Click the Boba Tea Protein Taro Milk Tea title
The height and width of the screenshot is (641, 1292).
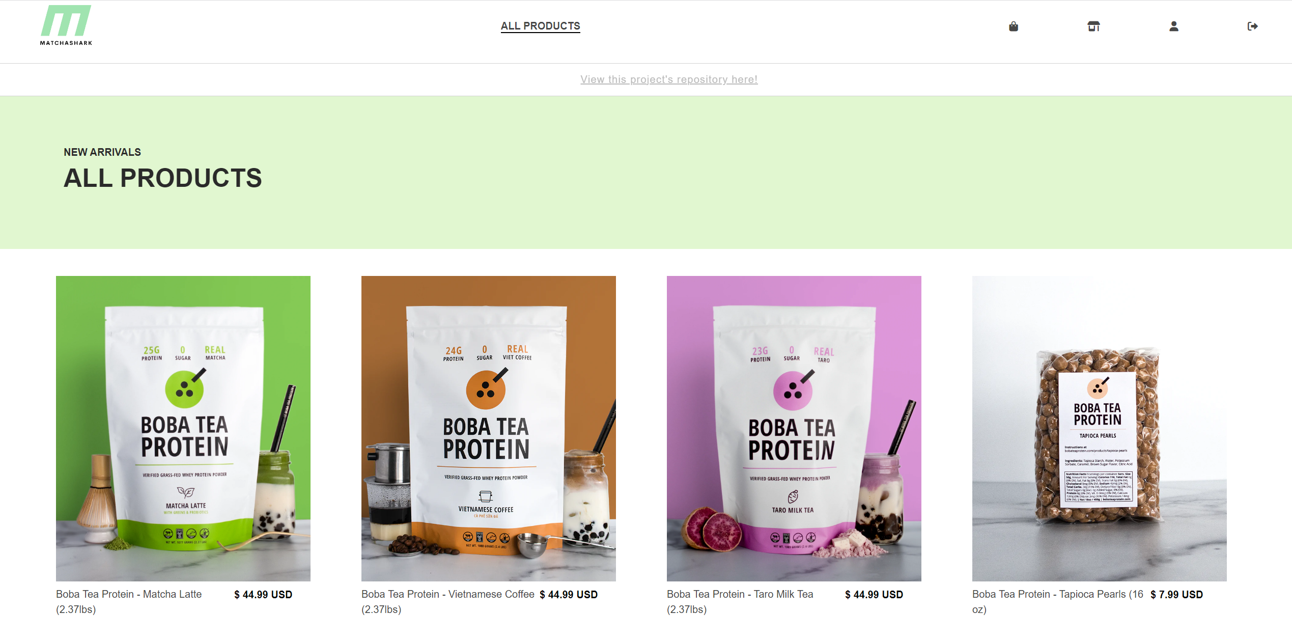coord(740,602)
